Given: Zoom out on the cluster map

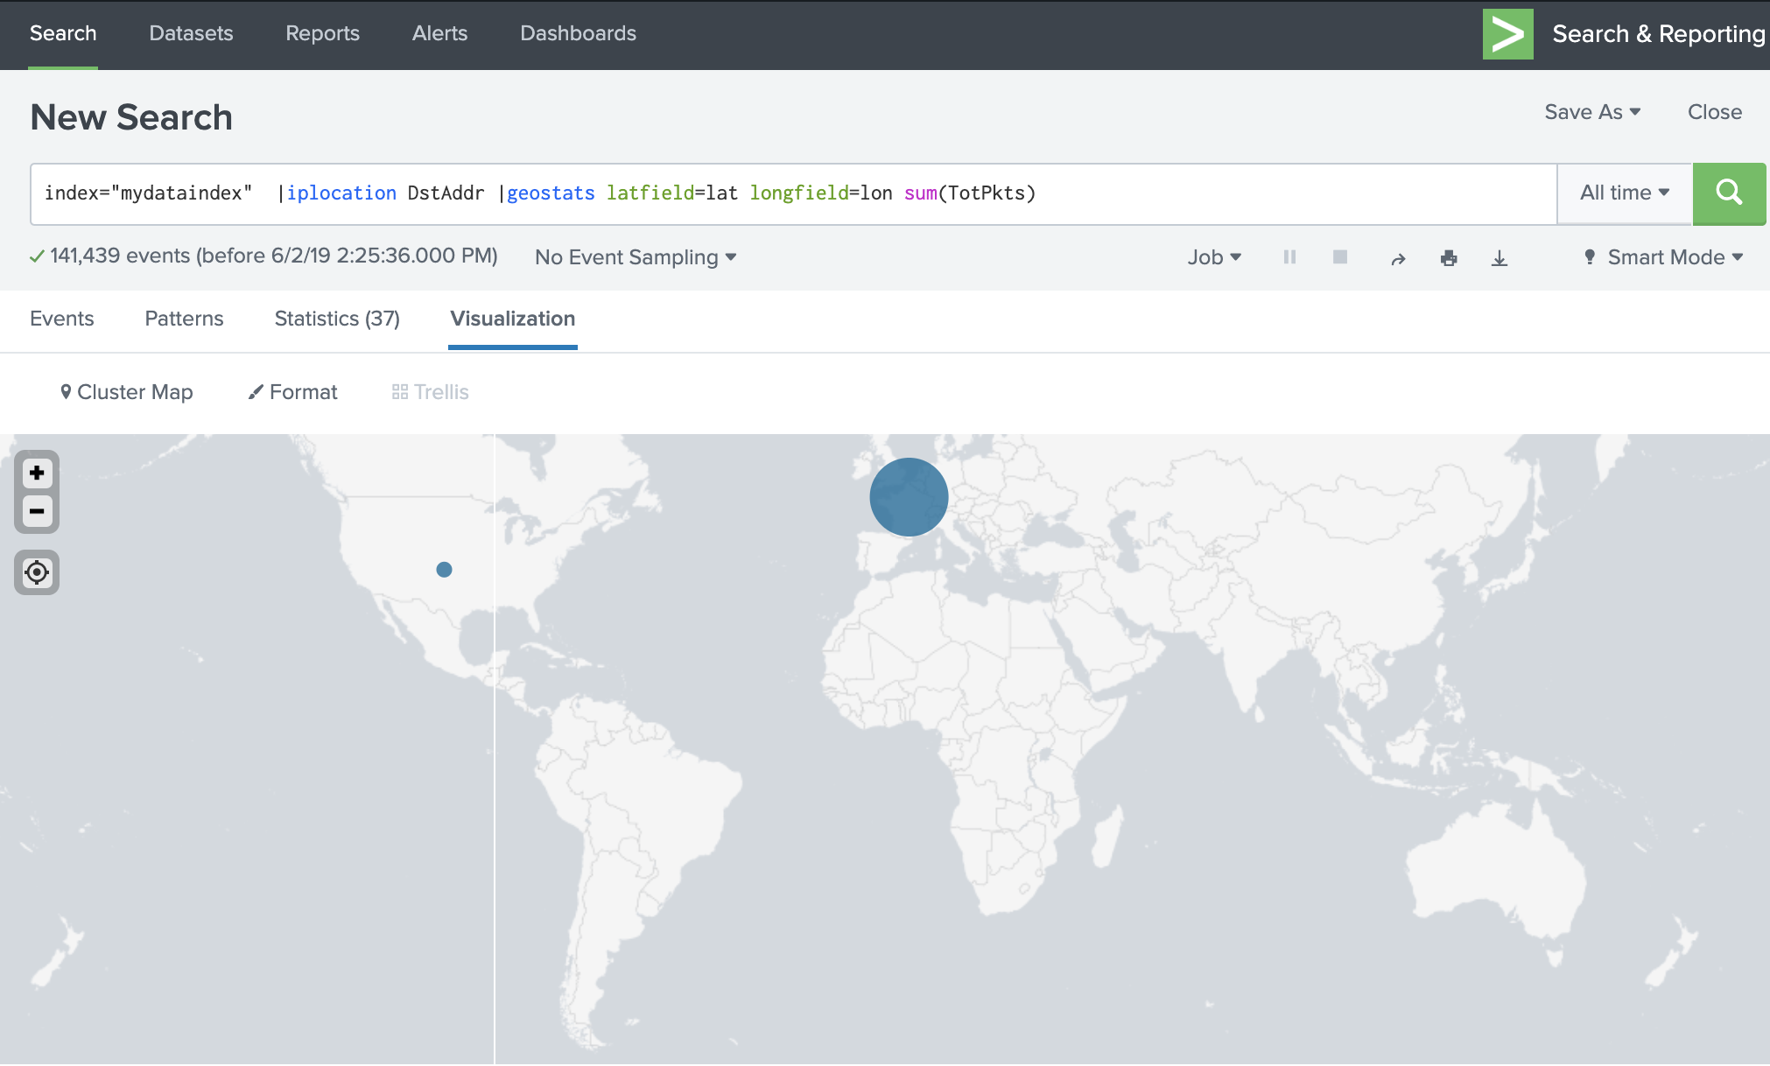Looking at the screenshot, I should tap(36, 512).
